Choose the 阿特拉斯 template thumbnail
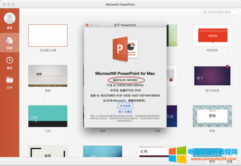Screen dimensions: 241x166 point(212,35)
